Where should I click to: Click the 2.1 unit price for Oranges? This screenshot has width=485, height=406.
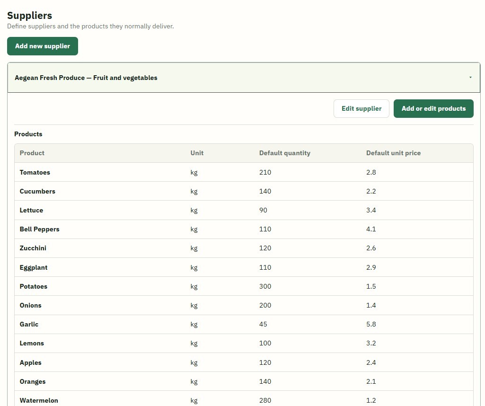pyautogui.click(x=371, y=381)
